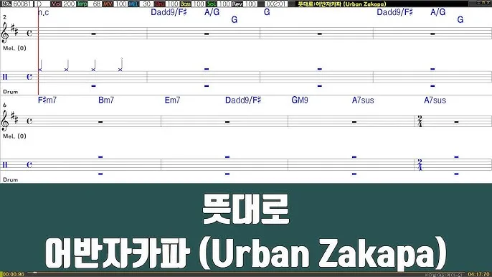Click the elapsed time 00:00:96
The image size is (492, 277).
pyautogui.click(x=13, y=274)
